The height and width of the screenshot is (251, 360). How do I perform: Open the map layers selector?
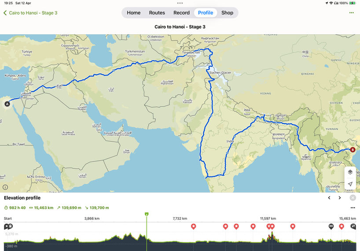tap(350, 172)
